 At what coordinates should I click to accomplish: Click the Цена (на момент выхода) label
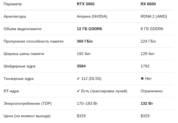pos(27,116)
